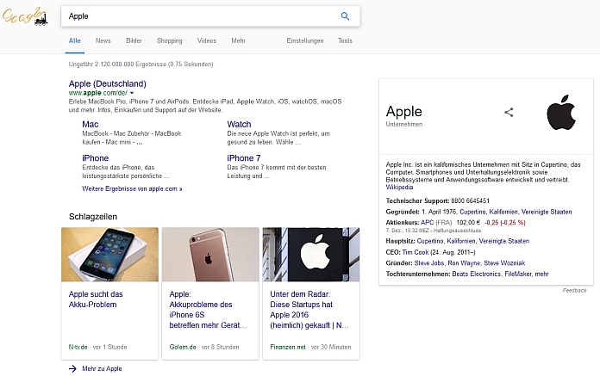This screenshot has width=600, height=376.
Task: Open the FileMaker subsidiary link
Action: pyautogui.click(x=518, y=274)
